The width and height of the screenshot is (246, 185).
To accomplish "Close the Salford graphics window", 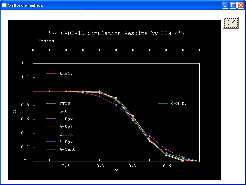I will 241,5.
